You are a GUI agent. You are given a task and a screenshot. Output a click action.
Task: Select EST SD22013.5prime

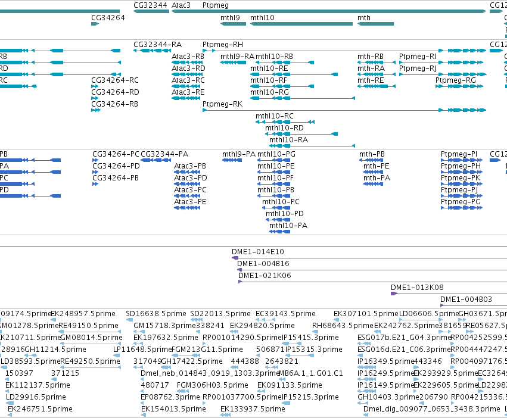[220, 314]
